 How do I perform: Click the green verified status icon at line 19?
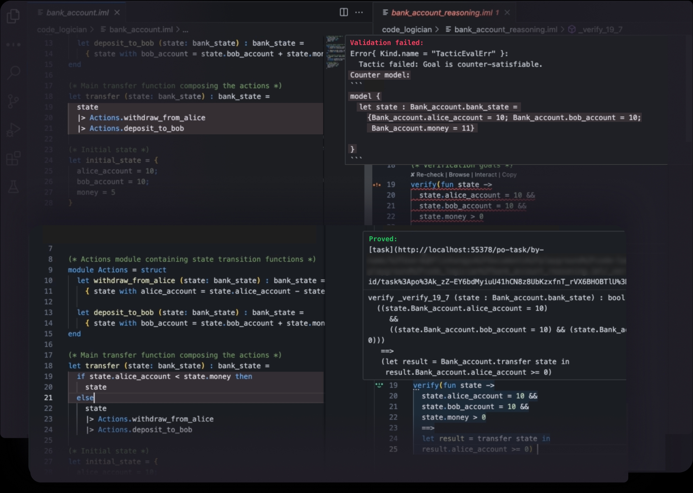point(379,385)
